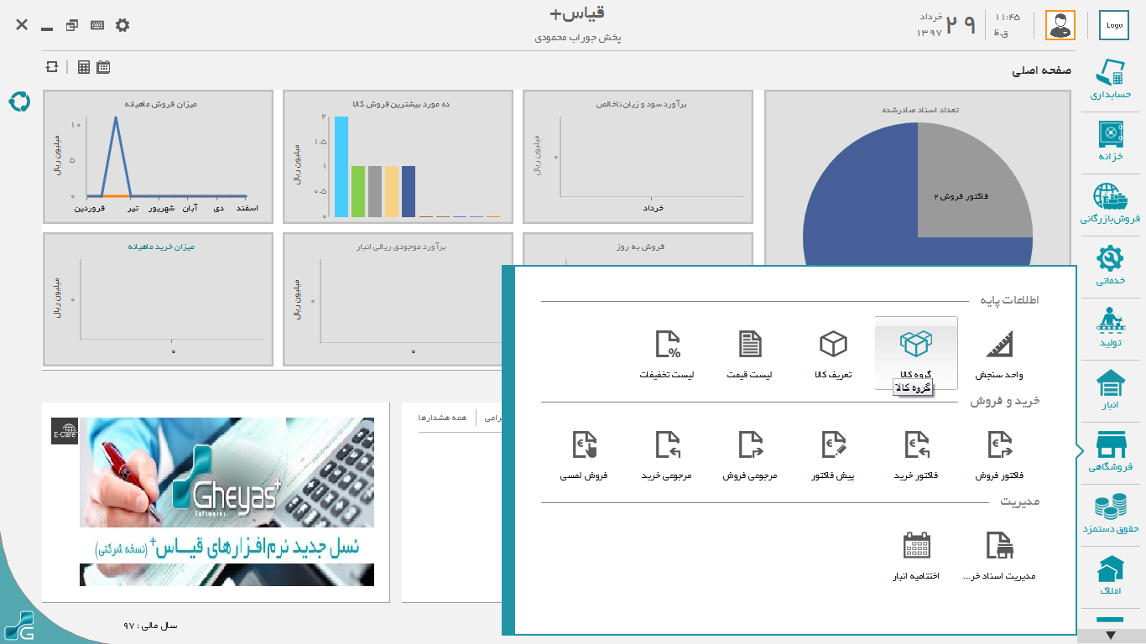Screen dimensions: 1146x644
Task: Click the Gheyas logo in the bottom-left corner
Action: click(19, 626)
